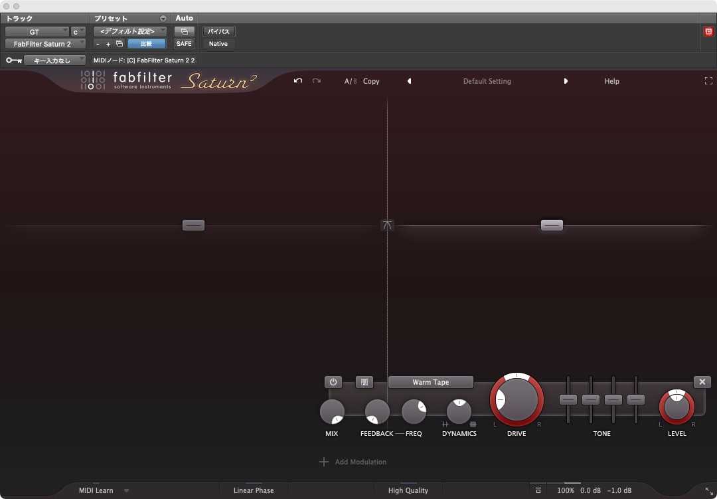Viewport: 717px width, 499px height.
Task: Click the output options icon near 100%
Action: [538, 490]
